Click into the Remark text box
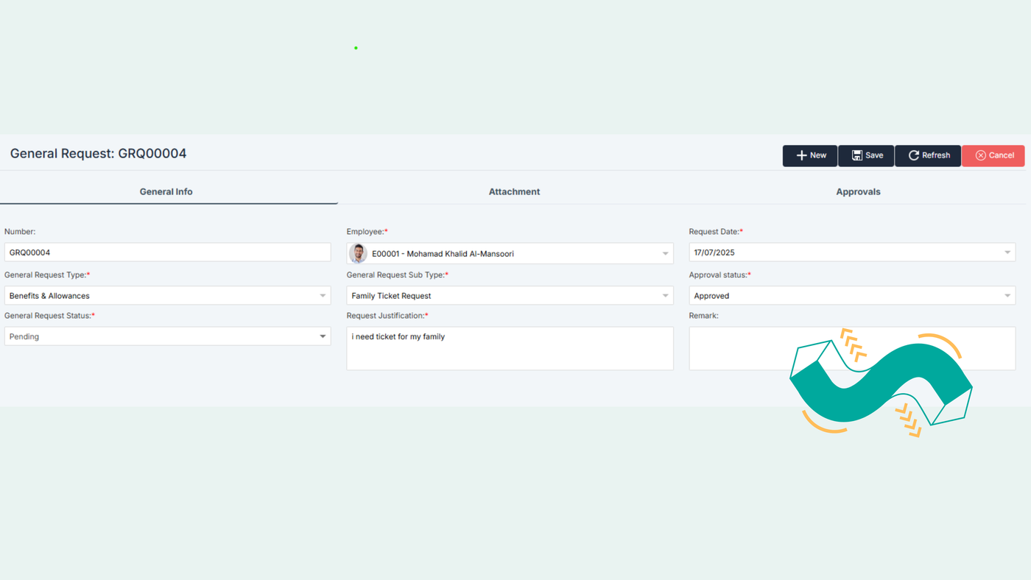 (x=736, y=349)
